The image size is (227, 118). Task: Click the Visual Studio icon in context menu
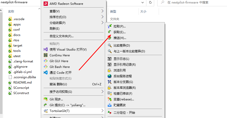[46, 49]
